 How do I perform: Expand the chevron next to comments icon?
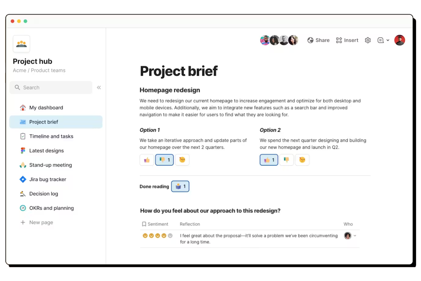tap(388, 40)
